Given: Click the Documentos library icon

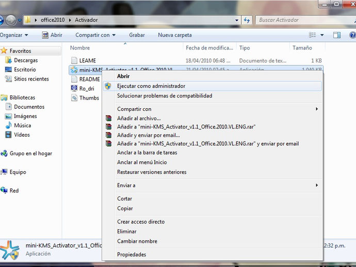Looking at the screenshot, I should pyautogui.click(x=8, y=107).
